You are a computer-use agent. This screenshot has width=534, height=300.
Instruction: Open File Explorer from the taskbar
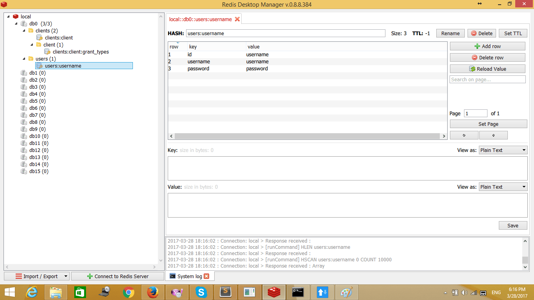[56, 292]
